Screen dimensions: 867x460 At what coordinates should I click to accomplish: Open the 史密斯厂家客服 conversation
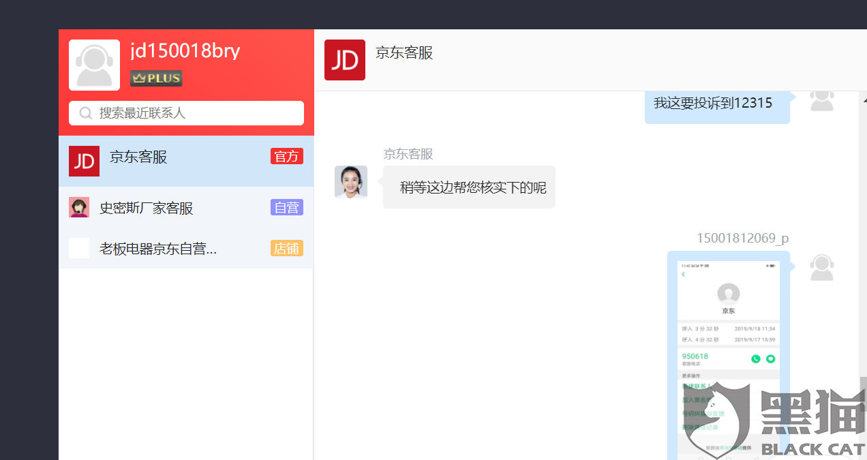point(186,207)
